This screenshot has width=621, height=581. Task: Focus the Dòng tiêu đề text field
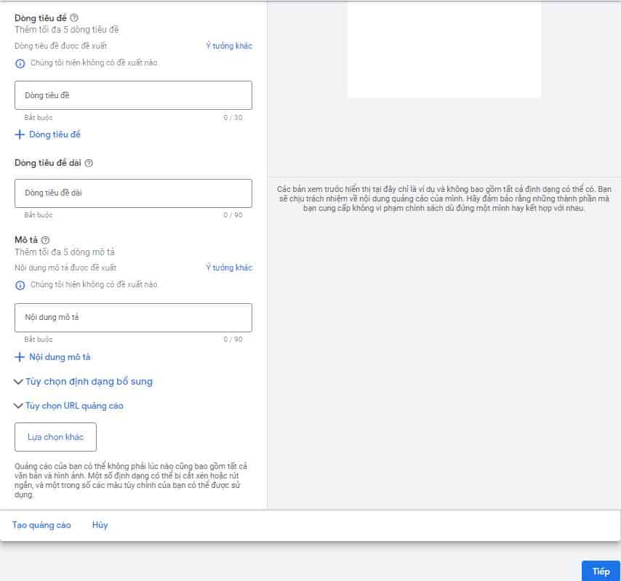point(133,95)
